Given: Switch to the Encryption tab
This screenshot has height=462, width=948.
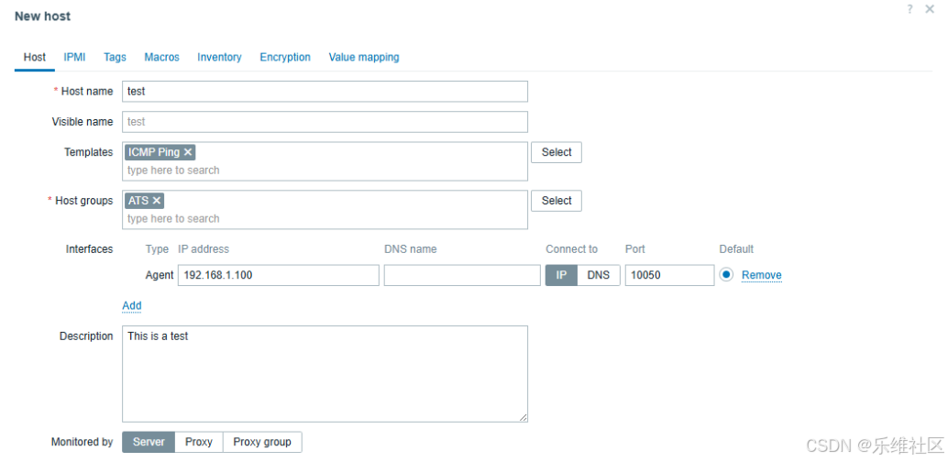Looking at the screenshot, I should pos(285,57).
